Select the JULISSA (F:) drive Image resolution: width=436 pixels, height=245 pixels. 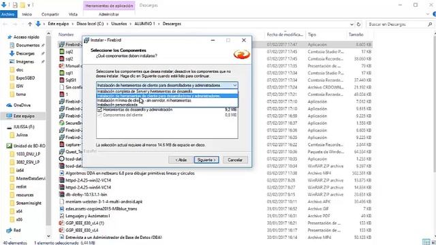point(24,127)
